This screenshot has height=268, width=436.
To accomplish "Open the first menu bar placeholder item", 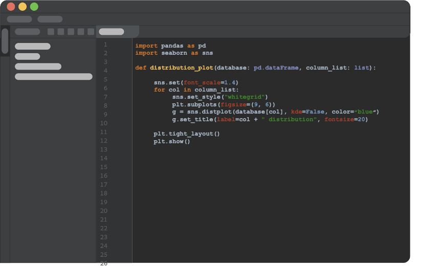I will [x=19, y=19].
